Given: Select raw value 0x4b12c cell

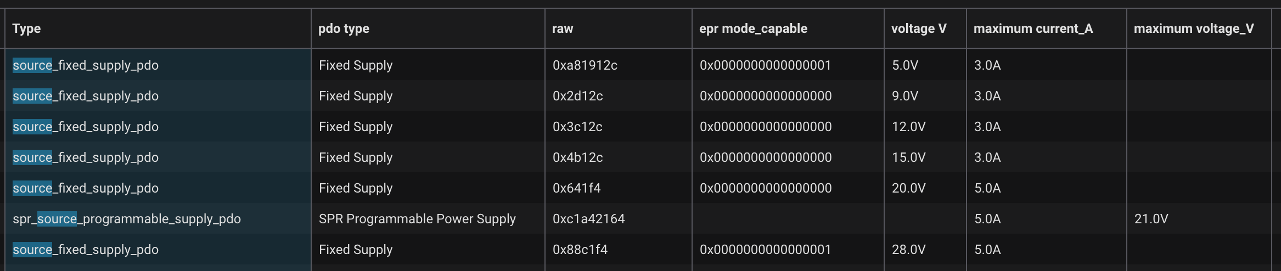Looking at the screenshot, I should (619, 157).
